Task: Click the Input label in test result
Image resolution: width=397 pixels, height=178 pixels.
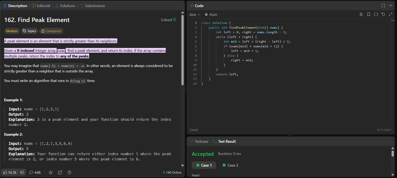Action: pos(196,175)
